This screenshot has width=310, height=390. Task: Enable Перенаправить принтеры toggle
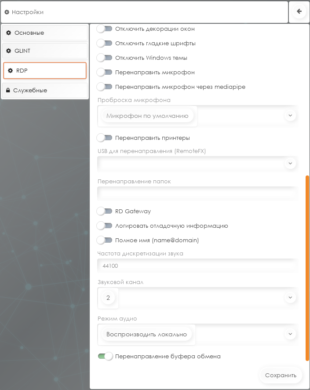[105, 138]
